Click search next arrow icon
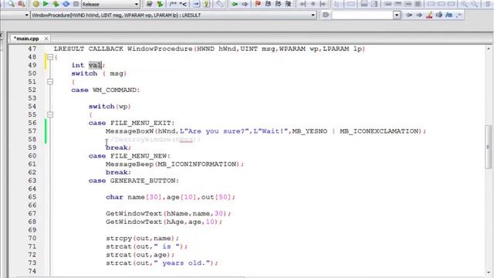Viewport: 494px width, 278px height. [419, 15]
